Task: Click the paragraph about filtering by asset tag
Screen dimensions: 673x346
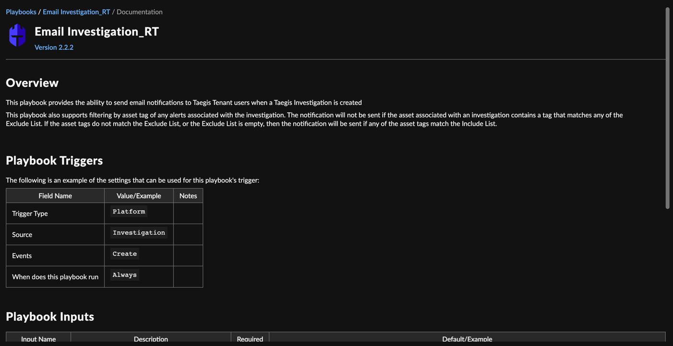Action: (x=314, y=119)
